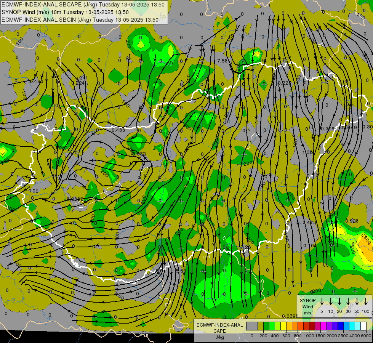Select the olive swatch in CAPE color scale
Viewport: 373px width, 343px height.
click(x=261, y=326)
